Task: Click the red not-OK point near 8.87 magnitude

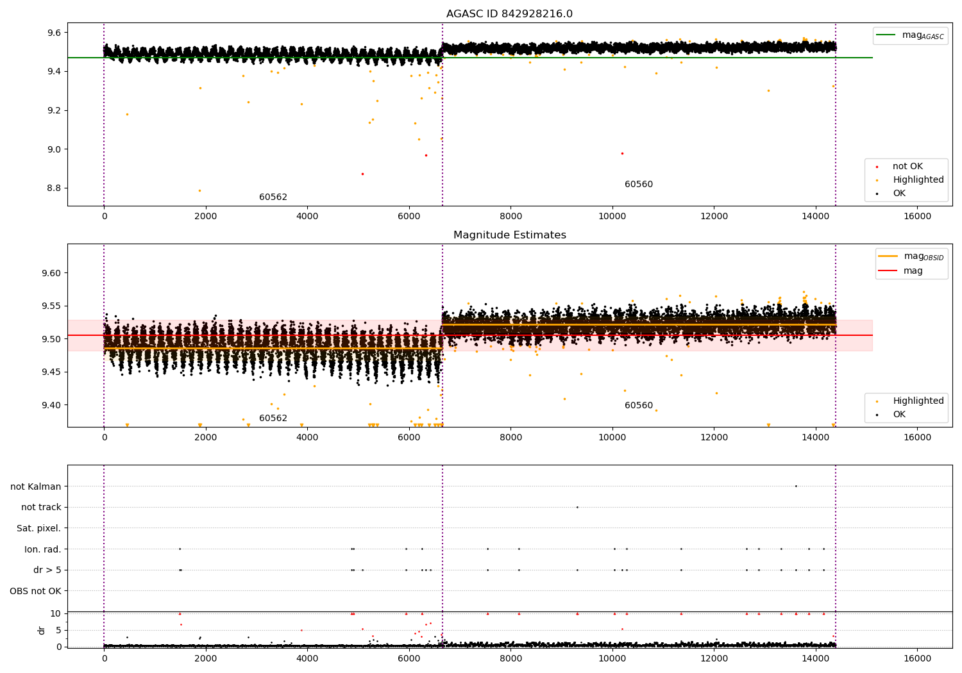Action: click(x=362, y=174)
